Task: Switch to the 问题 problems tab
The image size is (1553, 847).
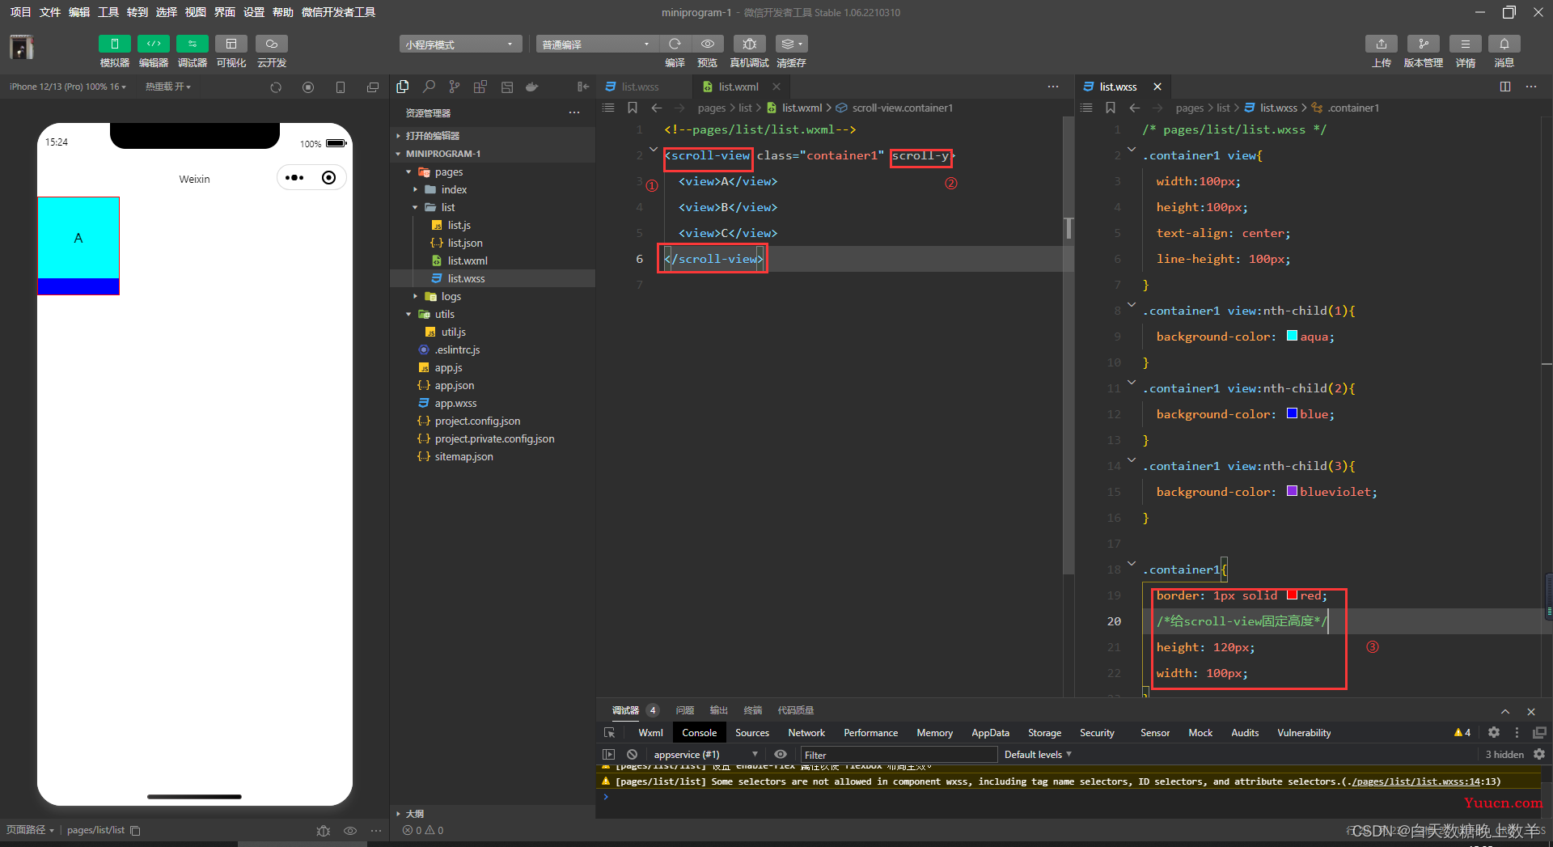Action: (685, 710)
